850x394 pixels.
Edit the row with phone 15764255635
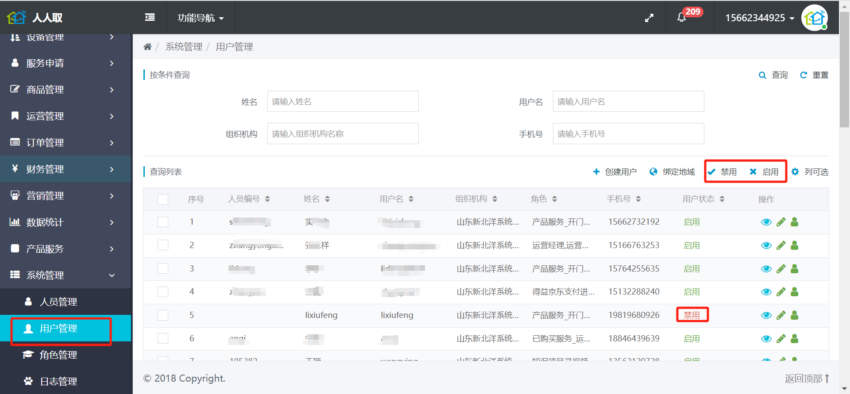(781, 269)
